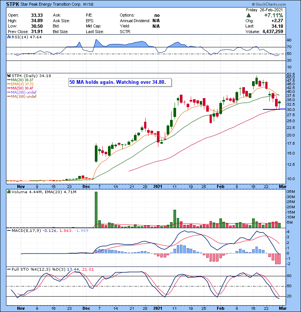Click the '50 MA holds again' annotation box
301x312 pixels.
click(120, 82)
